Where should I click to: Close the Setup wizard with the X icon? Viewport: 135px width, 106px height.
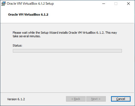click(128, 4)
